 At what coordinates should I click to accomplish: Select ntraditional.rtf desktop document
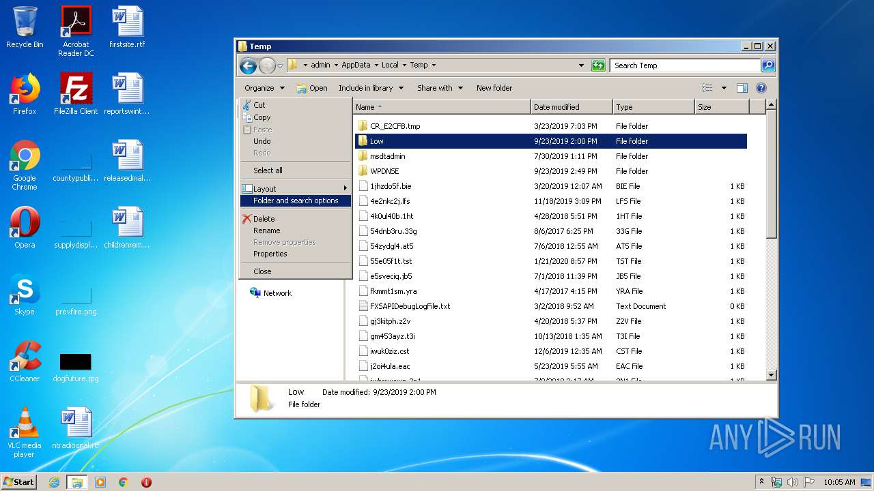76,428
